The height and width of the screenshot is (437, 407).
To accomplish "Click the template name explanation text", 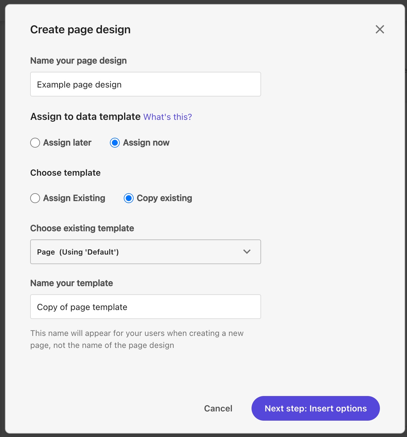I will pos(137,339).
